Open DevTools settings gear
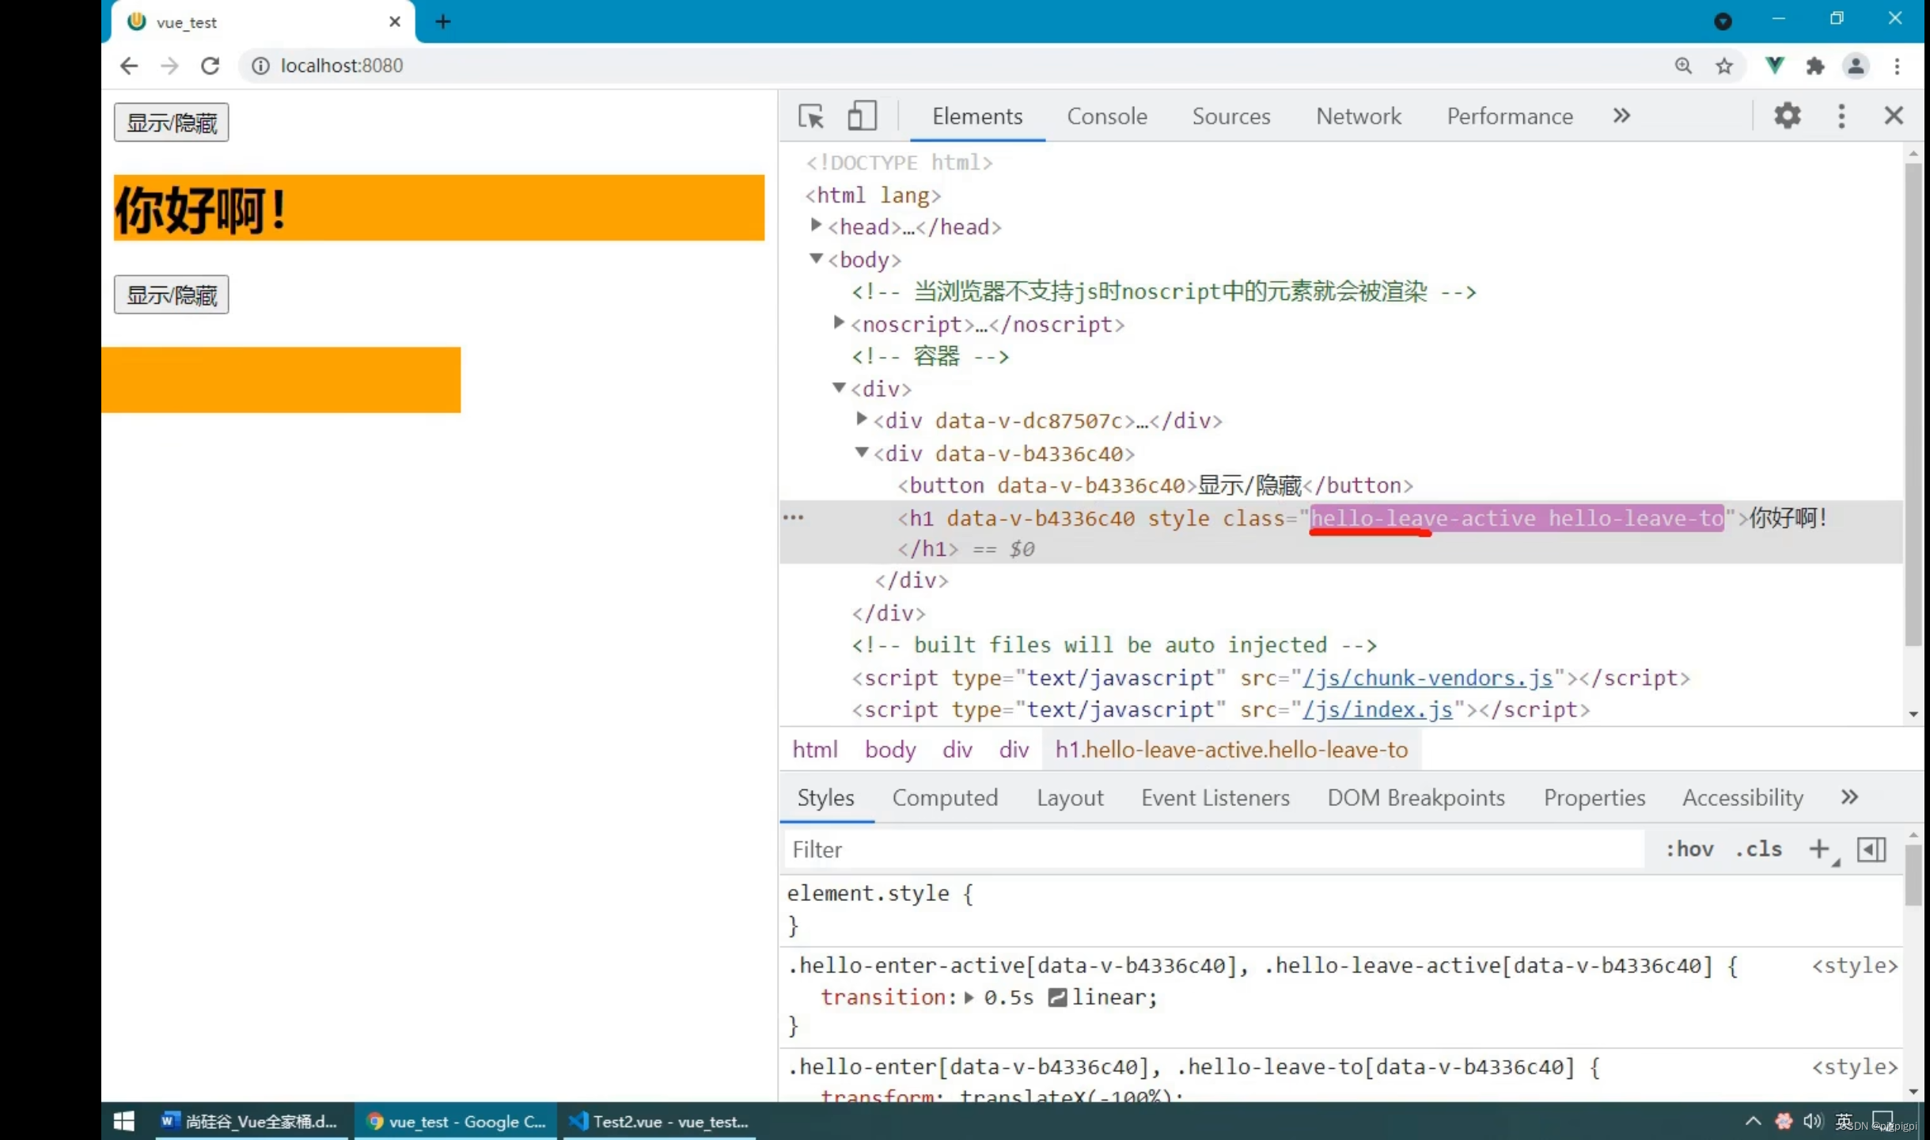Viewport: 1930px width, 1140px height. pos(1787,116)
